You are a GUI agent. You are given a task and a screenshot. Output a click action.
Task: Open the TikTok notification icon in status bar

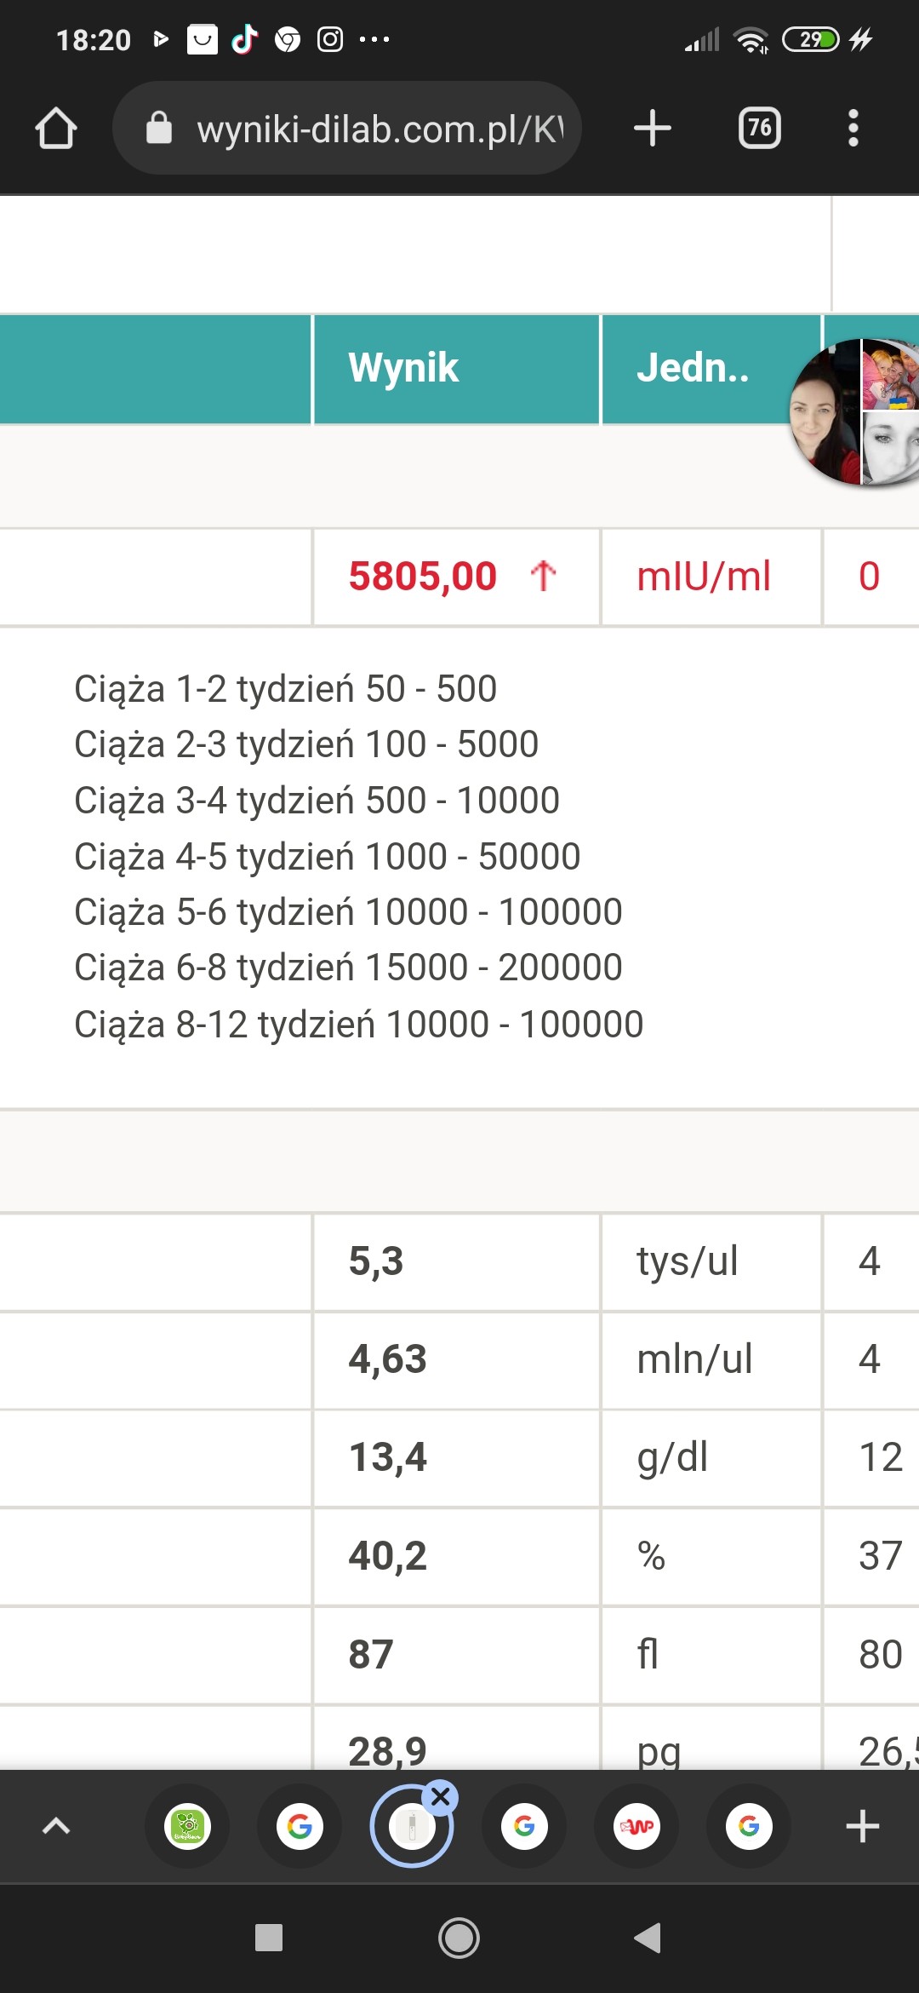pyautogui.click(x=245, y=39)
